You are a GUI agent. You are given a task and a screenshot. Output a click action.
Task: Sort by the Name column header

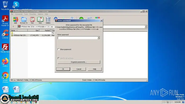click(x=19, y=30)
